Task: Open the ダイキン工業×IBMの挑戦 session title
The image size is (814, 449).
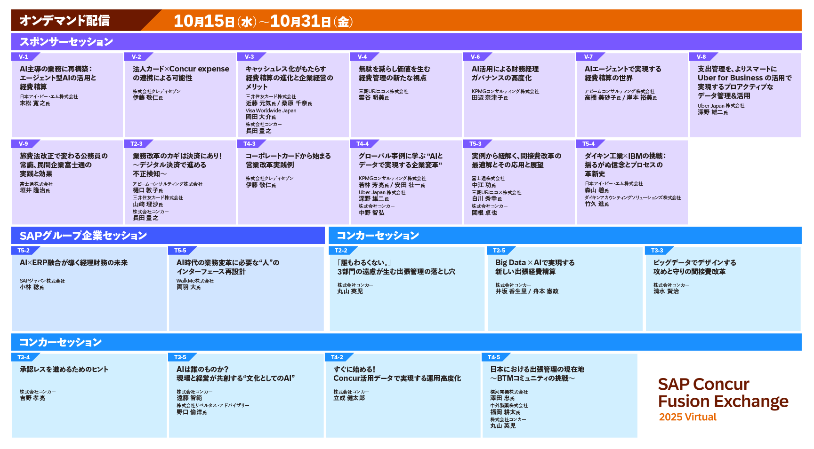Action: tap(625, 165)
